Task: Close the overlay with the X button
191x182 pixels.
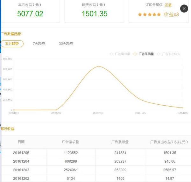Action: pos(184,9)
